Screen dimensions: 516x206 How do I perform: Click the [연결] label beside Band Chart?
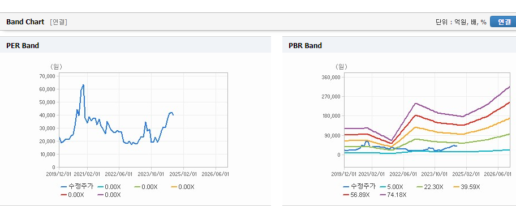coord(59,22)
